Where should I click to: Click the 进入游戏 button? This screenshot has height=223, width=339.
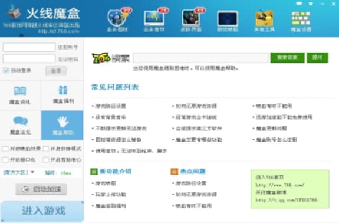pyautogui.click(x=42, y=211)
